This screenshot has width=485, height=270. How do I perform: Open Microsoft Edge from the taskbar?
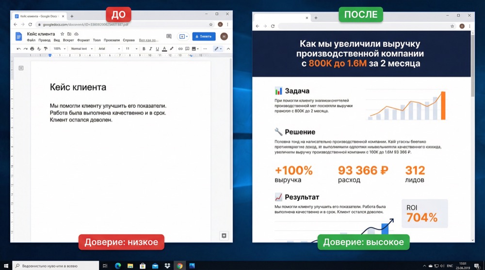point(118,266)
